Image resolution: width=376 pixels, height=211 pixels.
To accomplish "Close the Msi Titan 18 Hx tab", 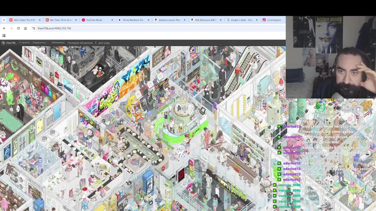I will pyautogui.click(x=76, y=20).
